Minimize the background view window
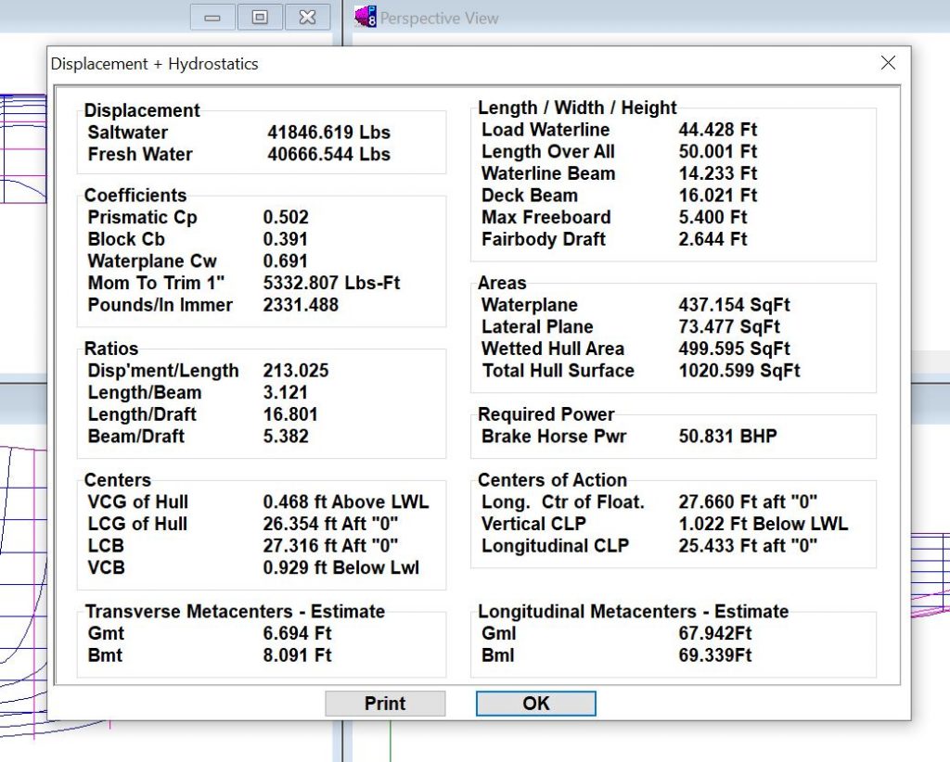Viewport: 950px width, 762px height. [212, 18]
